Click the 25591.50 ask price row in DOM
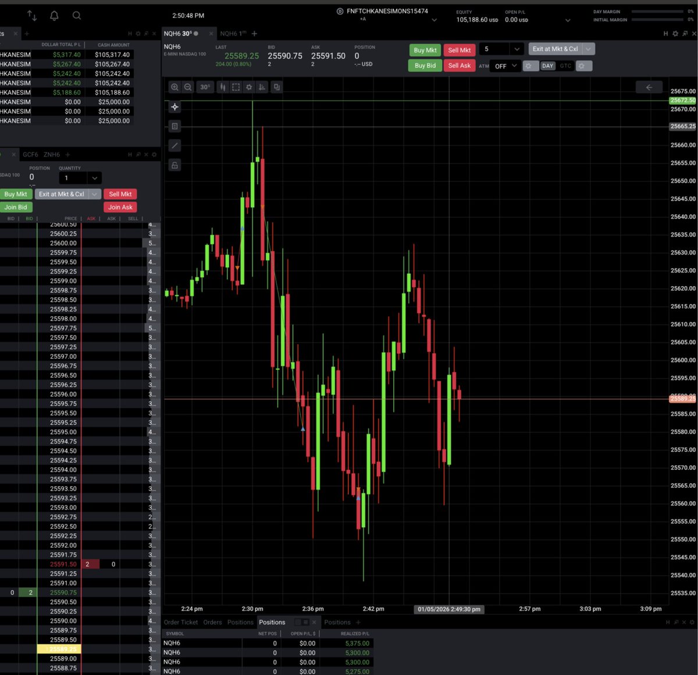This screenshot has width=698, height=675. 63,564
